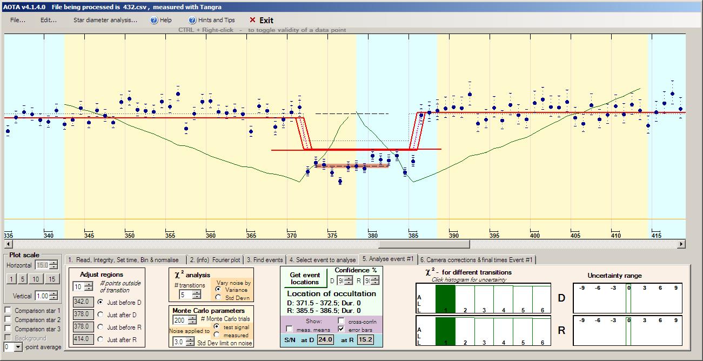Click the S/N at D value 24.0
703x361 pixels.
325,340
